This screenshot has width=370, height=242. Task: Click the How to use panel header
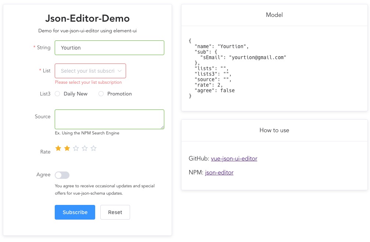click(274, 130)
